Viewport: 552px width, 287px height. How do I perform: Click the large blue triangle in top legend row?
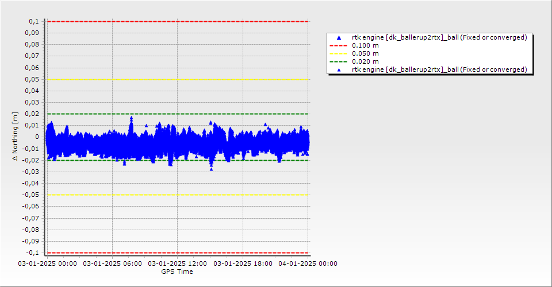pos(339,37)
